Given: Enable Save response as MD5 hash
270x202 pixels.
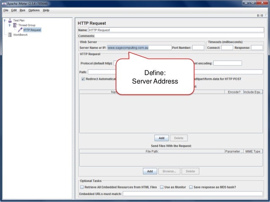Looking at the screenshot, I should coord(191,187).
